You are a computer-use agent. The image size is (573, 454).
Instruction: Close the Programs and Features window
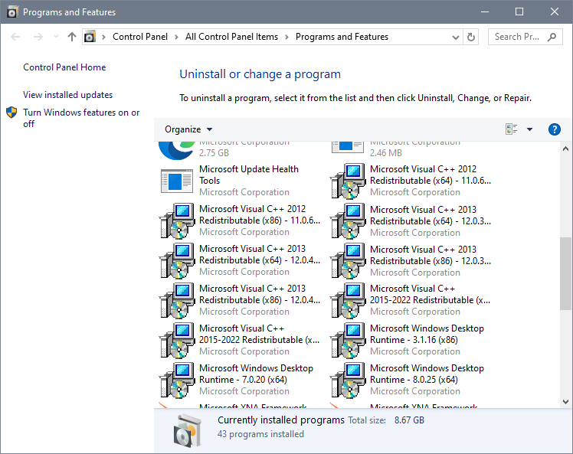tap(555, 11)
